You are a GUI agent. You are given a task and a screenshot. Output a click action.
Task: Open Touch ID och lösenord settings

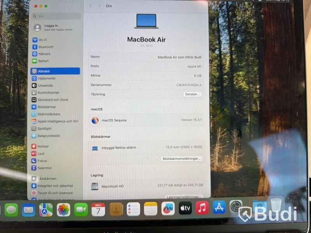click(x=52, y=193)
